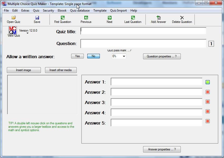224x158 pixels.
Task: Toggle the green correct marker for Answer 1
Action: 207,82
